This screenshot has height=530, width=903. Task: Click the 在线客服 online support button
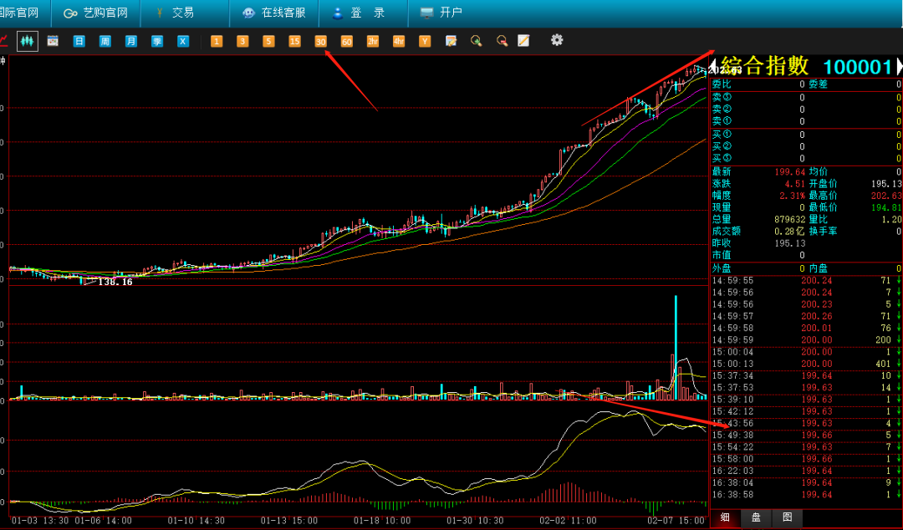273,13
